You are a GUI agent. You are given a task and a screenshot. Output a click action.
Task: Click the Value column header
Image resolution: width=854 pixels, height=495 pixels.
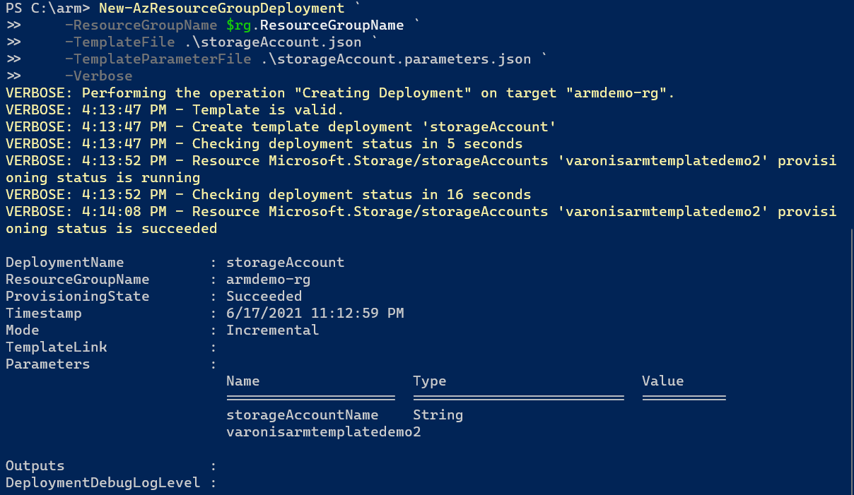(x=663, y=381)
